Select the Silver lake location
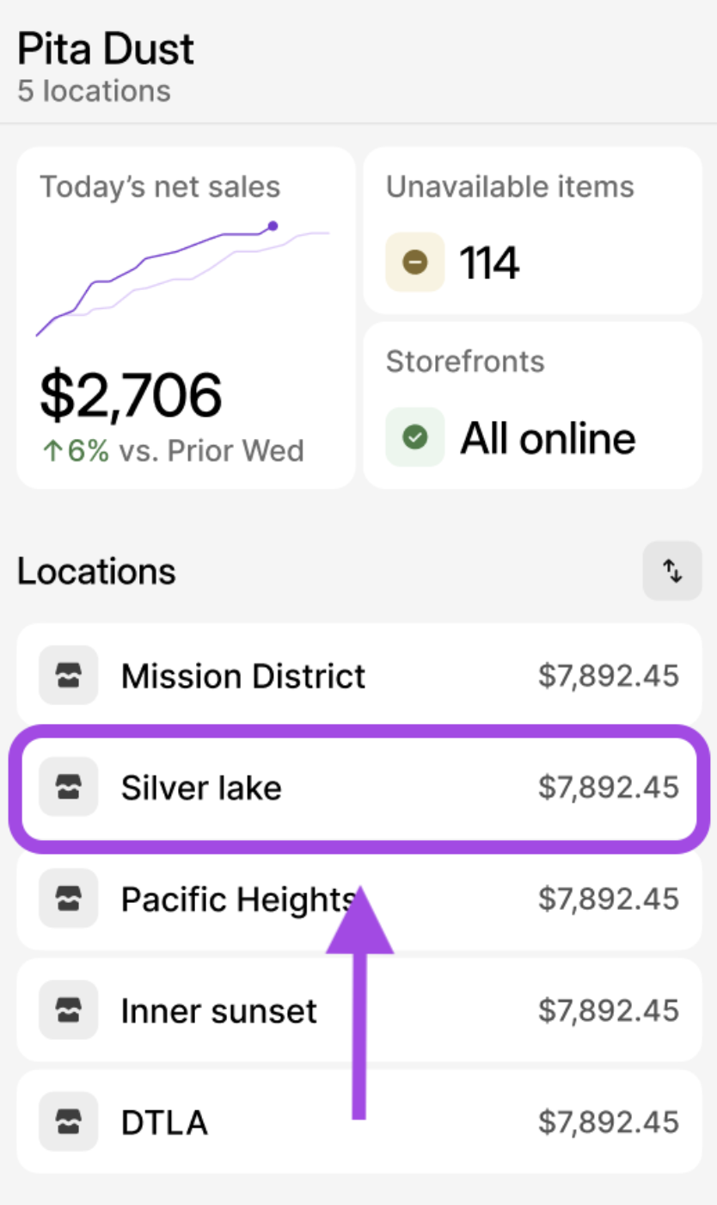 (358, 787)
